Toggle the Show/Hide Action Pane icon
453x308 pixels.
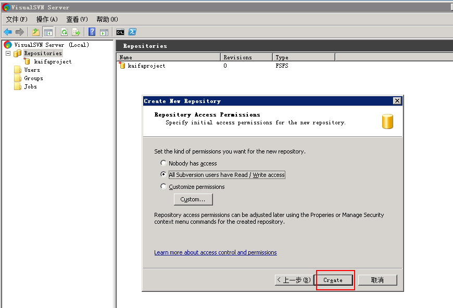[x=104, y=32]
